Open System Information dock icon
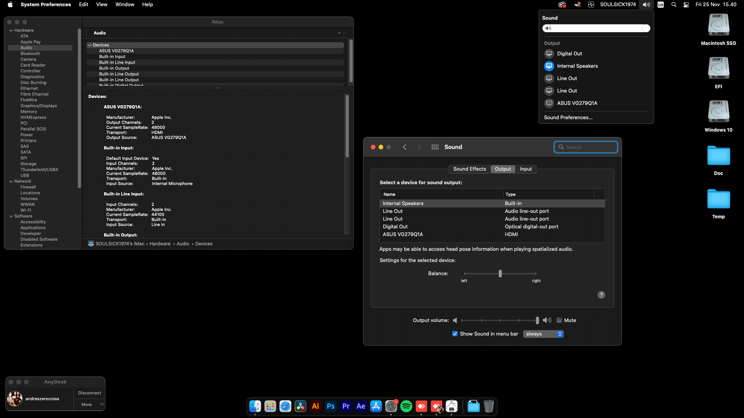The height and width of the screenshot is (418, 744). pyautogui.click(x=451, y=406)
